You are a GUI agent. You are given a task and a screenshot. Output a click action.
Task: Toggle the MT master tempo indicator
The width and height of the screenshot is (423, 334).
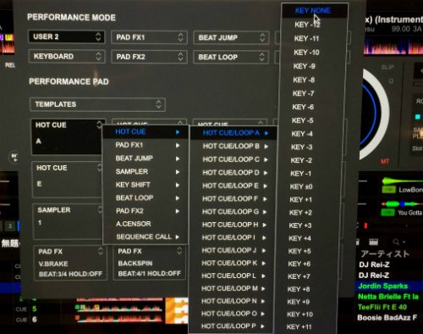(x=385, y=162)
